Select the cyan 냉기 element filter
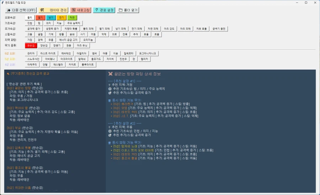Image resolution: width=320 pixels, height=195 pixels. (51, 17)
